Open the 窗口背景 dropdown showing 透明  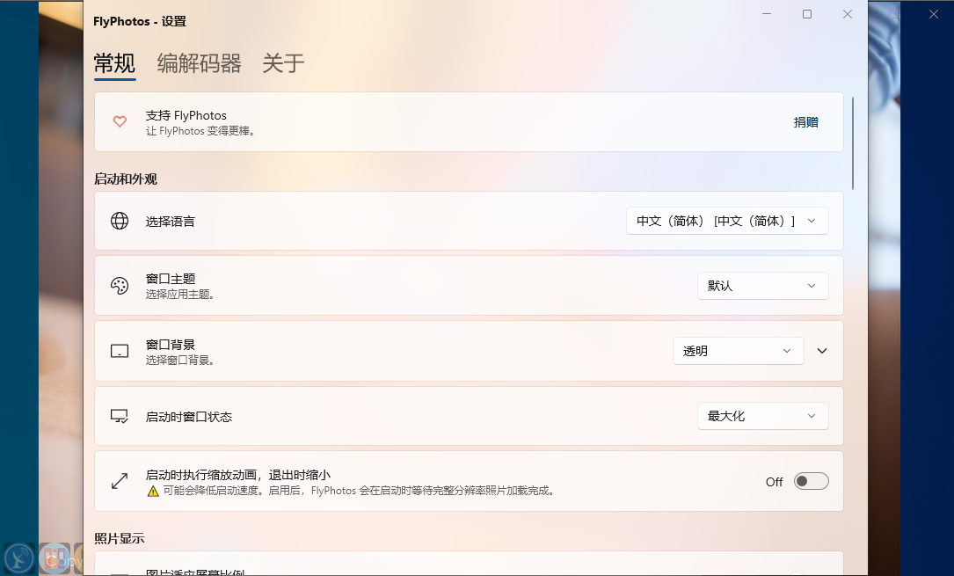738,351
